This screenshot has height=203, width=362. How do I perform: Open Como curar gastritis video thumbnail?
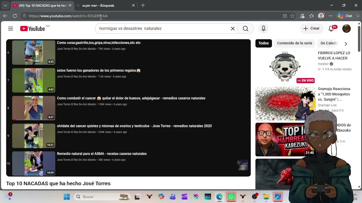pos(33,52)
